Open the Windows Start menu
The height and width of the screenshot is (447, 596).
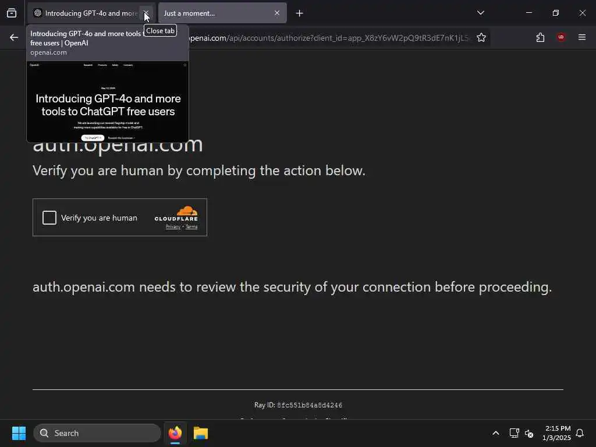[x=19, y=433]
